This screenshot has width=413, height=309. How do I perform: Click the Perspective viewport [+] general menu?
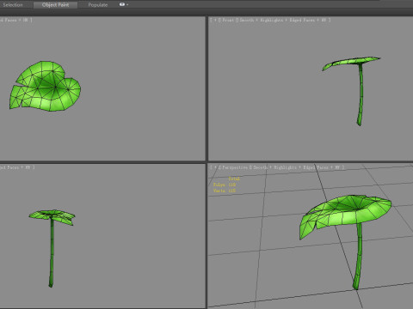(215, 167)
